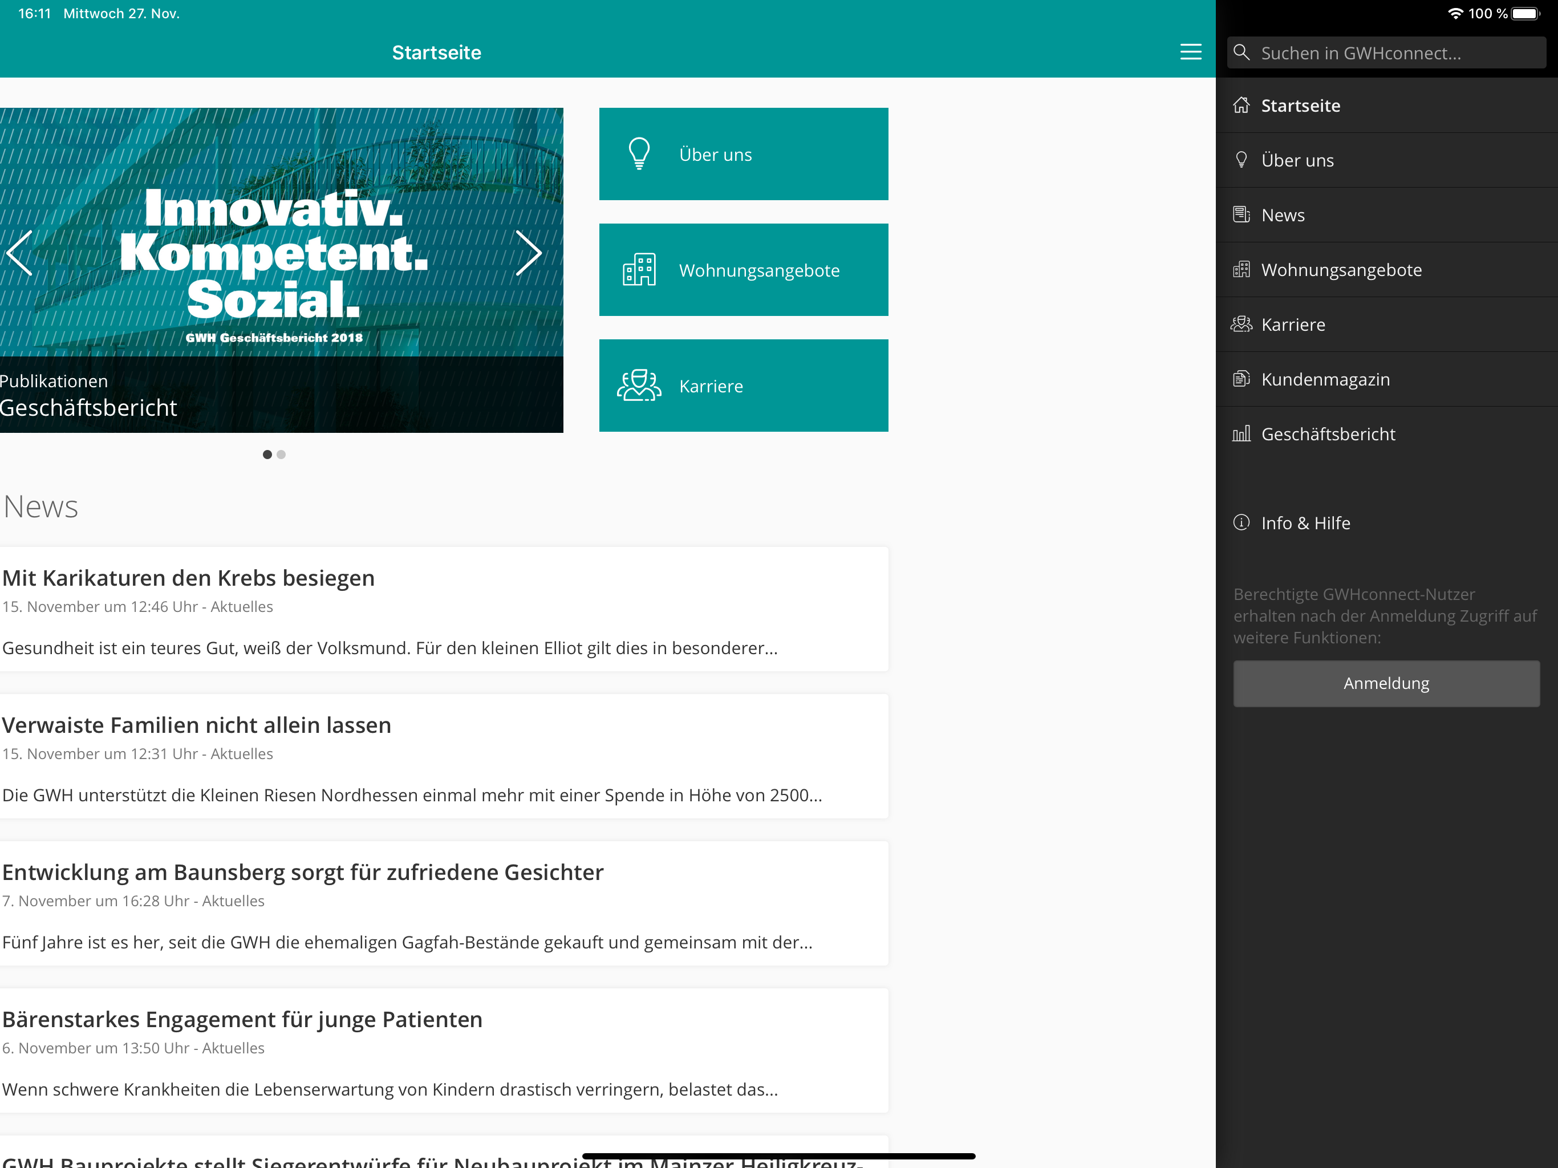Open Kundenmagazin in the side menu

1386,379
